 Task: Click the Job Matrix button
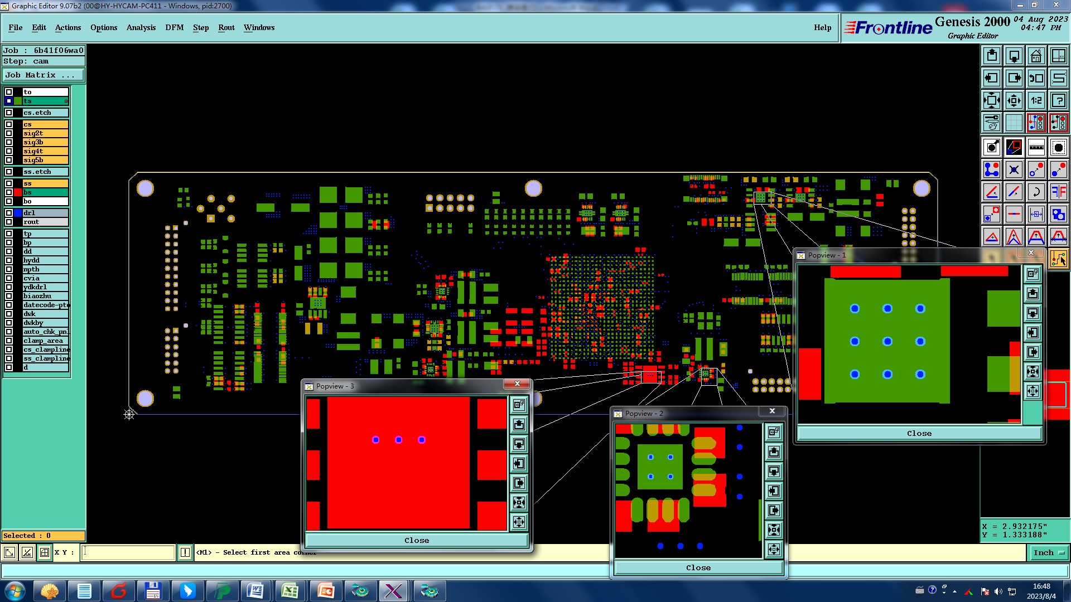[x=44, y=75]
